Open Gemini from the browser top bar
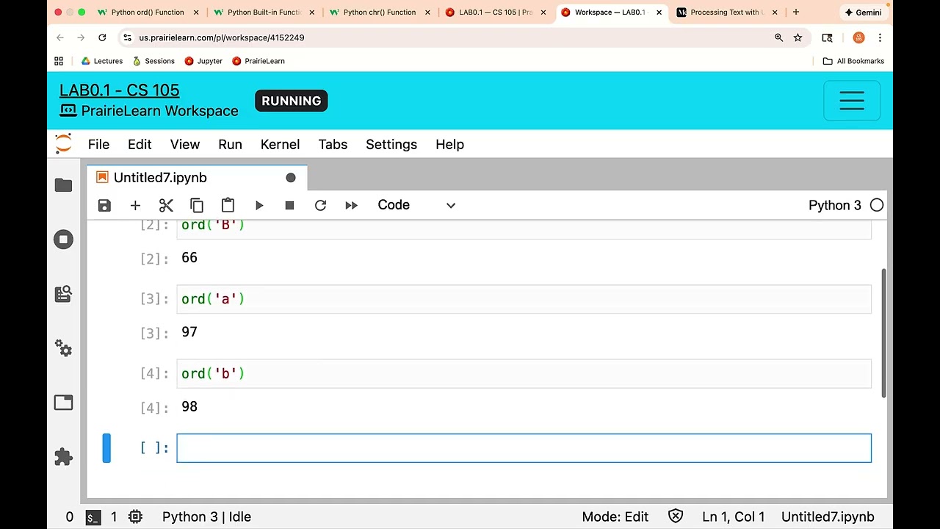 pyautogui.click(x=864, y=12)
